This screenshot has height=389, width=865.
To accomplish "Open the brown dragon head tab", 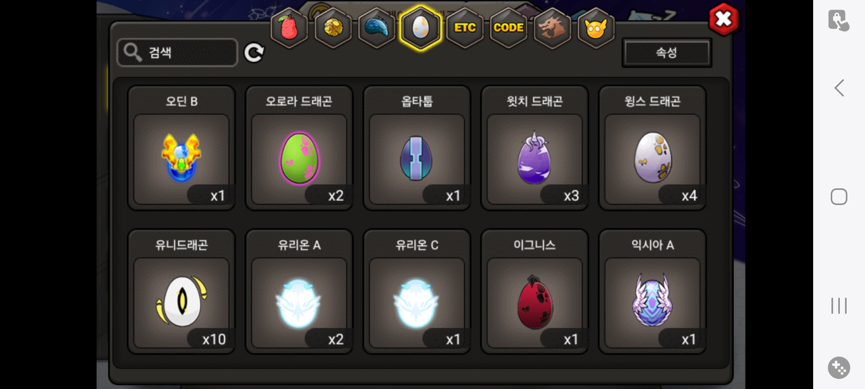I will coord(552,28).
